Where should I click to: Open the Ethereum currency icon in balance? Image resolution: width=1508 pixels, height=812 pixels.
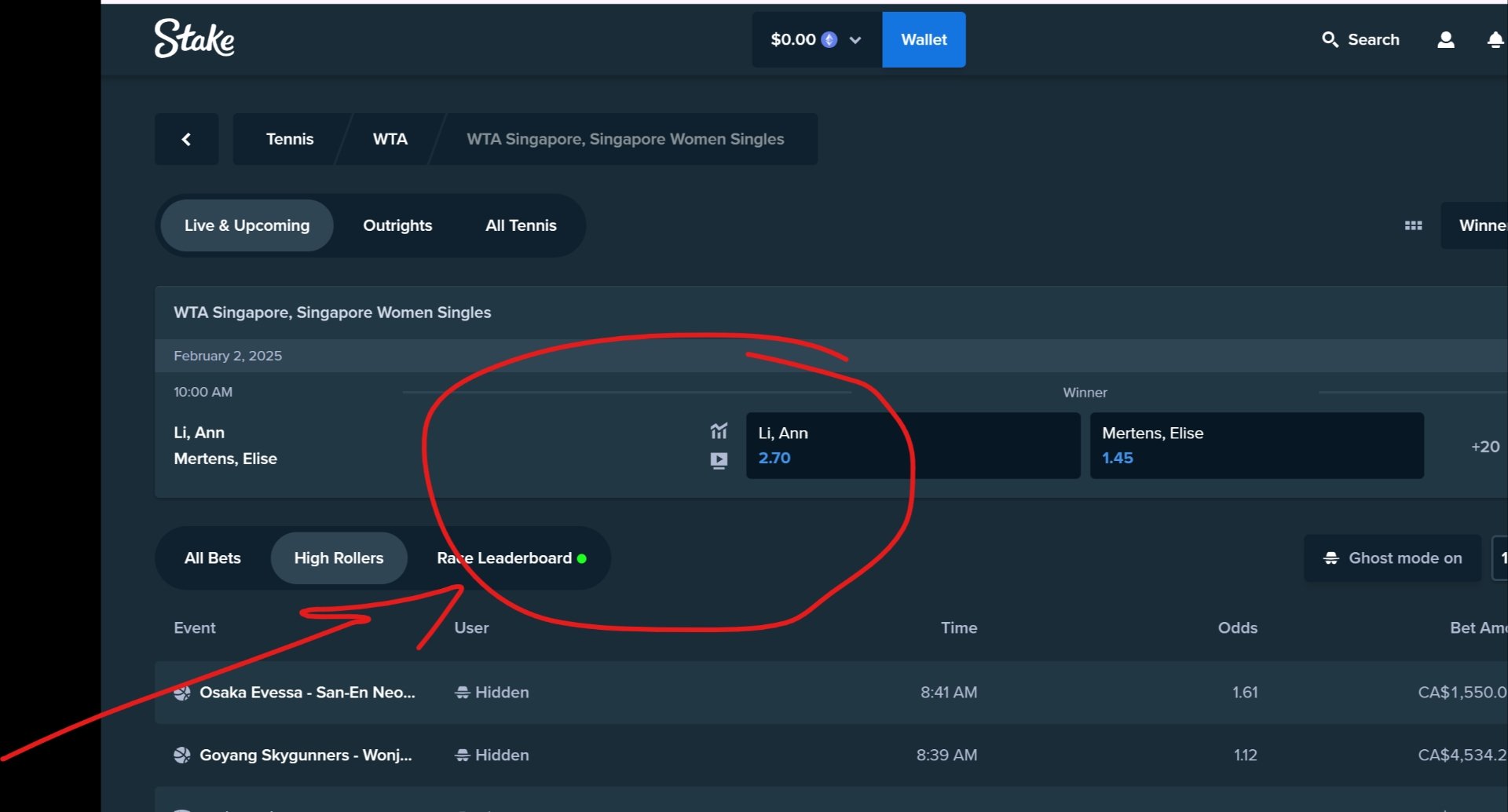(829, 39)
